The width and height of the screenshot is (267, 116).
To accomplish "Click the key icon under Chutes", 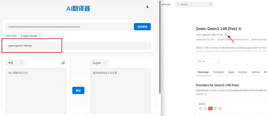I will (x=220, y=108).
